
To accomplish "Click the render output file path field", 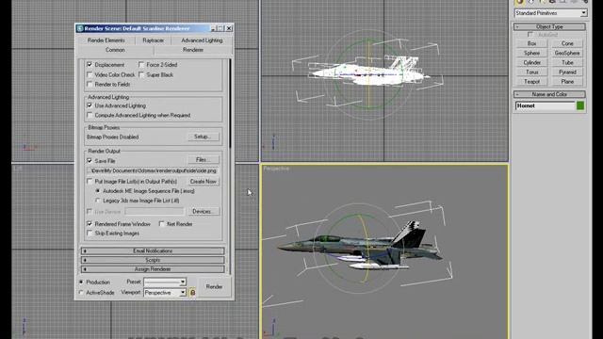I will [153, 170].
